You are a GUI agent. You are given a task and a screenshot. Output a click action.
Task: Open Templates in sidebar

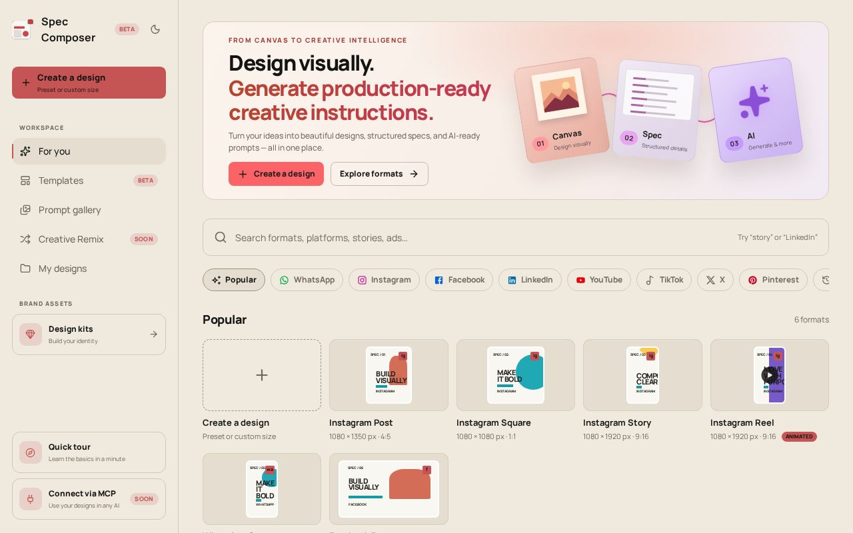tap(89, 181)
